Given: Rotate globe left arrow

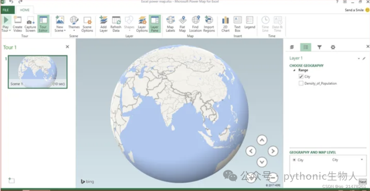Looking at the screenshot, I should [251, 151].
